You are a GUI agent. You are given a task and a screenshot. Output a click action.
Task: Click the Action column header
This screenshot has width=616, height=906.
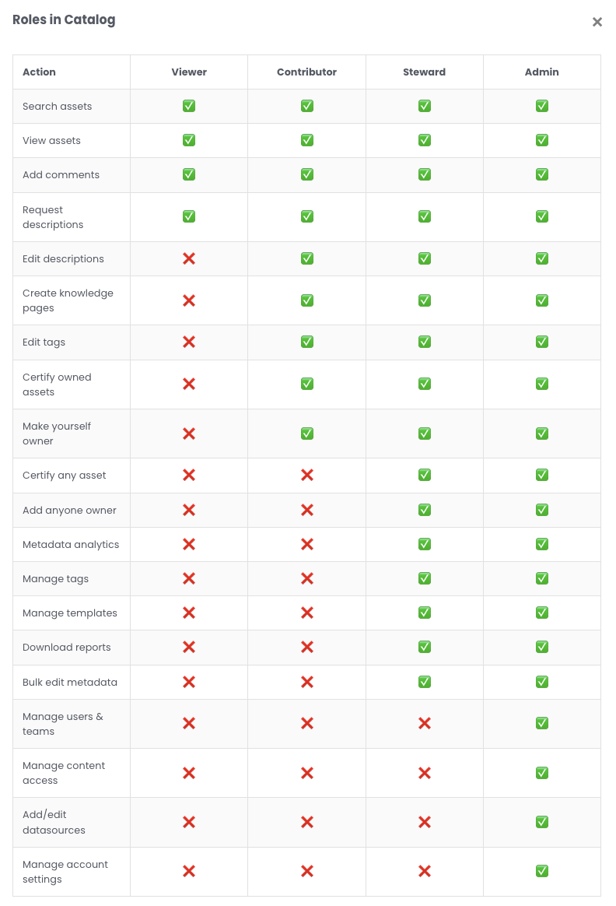click(x=40, y=72)
